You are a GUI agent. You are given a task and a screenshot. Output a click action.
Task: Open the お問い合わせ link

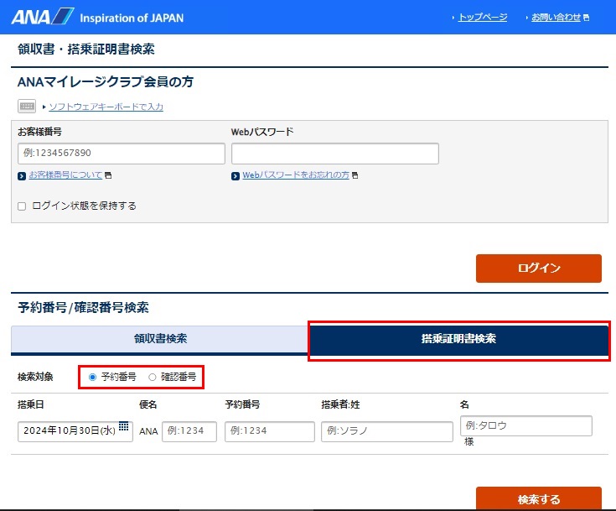(x=556, y=18)
